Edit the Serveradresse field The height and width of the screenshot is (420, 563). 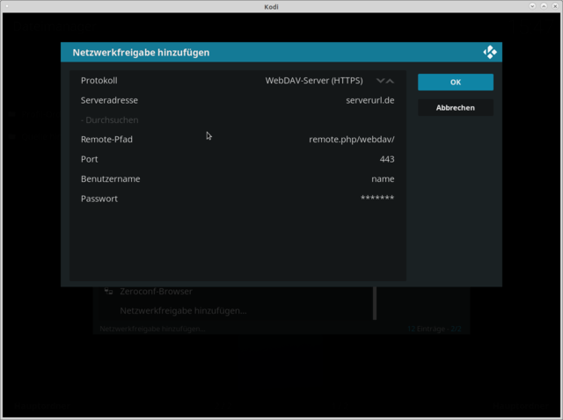(x=238, y=100)
